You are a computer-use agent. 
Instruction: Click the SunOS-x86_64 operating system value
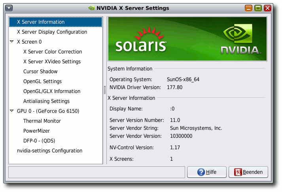pyautogui.click(x=183, y=79)
